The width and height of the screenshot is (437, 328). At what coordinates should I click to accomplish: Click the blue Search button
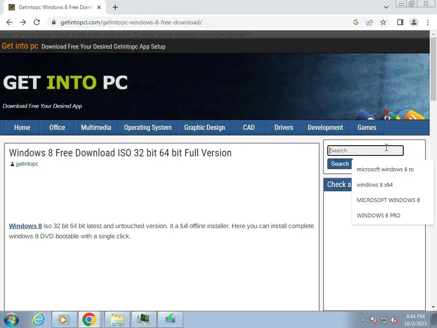pyautogui.click(x=340, y=164)
